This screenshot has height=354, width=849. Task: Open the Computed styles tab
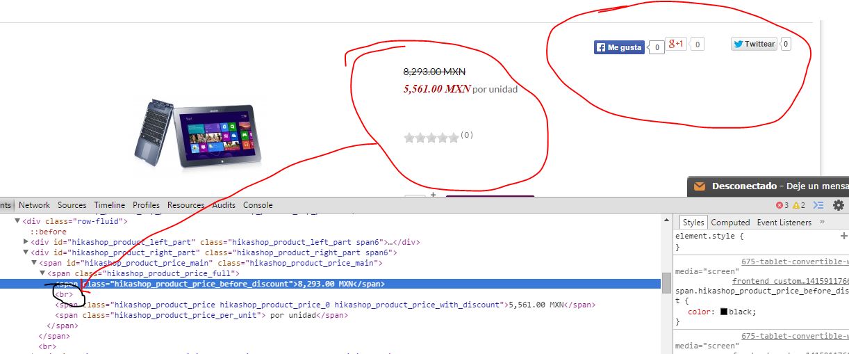coord(730,223)
